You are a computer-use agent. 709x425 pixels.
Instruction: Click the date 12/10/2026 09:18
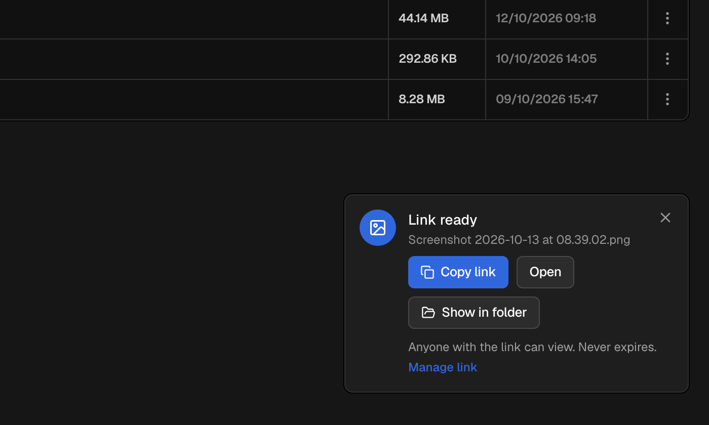(x=546, y=18)
